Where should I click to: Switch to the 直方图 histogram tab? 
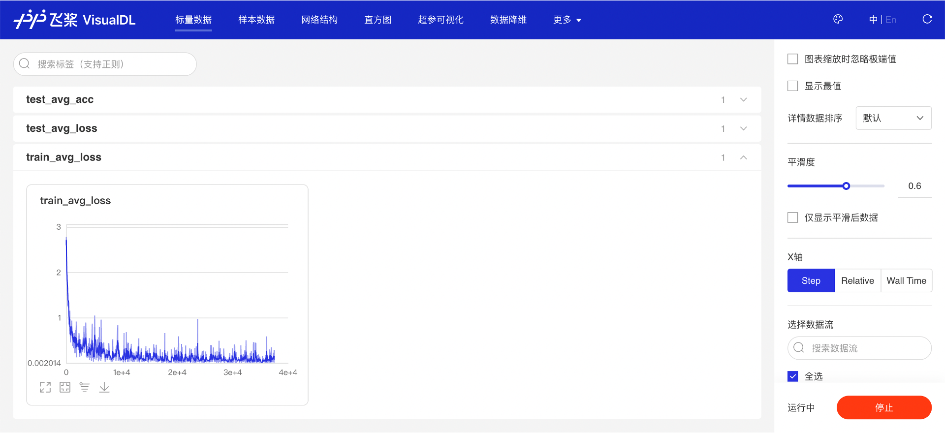tap(378, 20)
